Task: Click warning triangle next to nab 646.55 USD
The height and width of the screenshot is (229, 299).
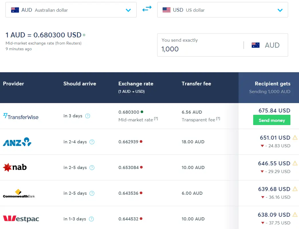Action: pos(295,163)
